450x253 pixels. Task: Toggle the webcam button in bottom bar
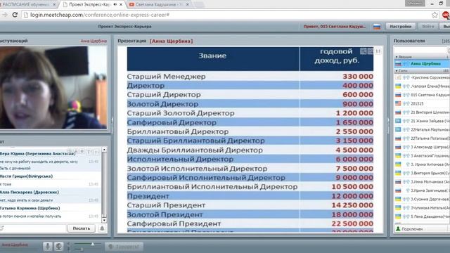click(x=59, y=247)
